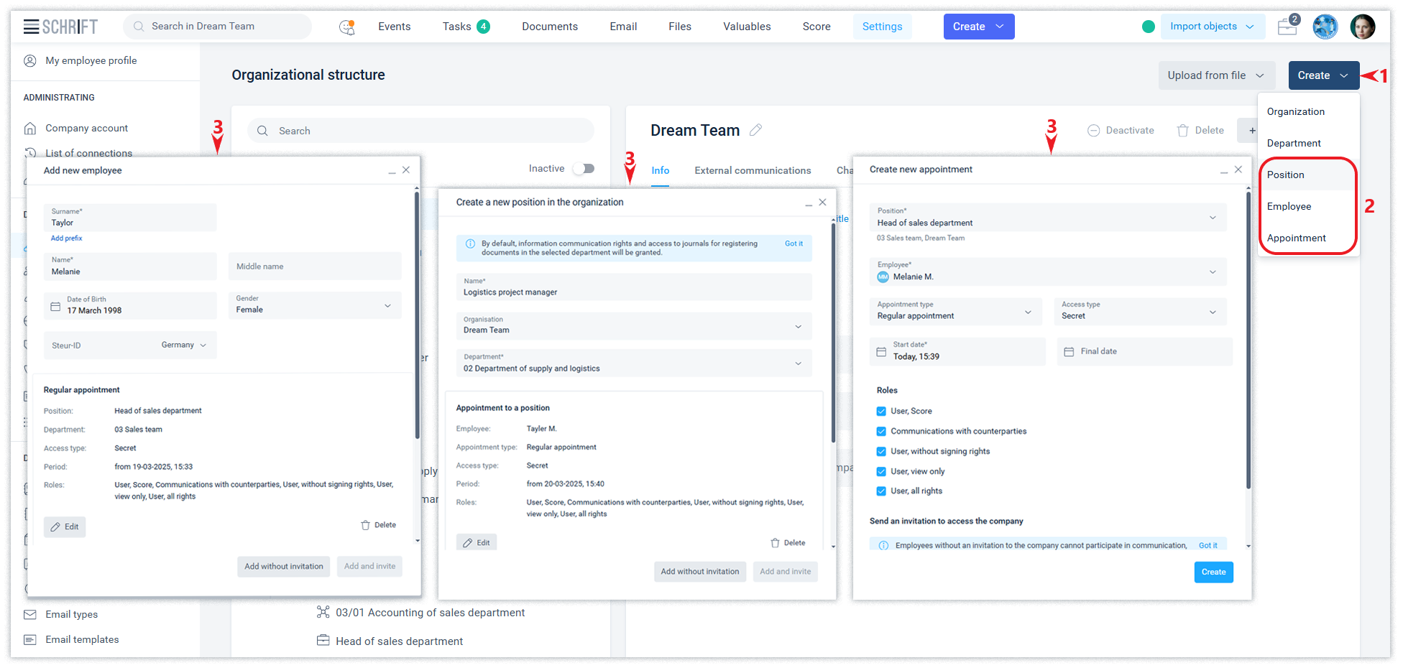Click the pencil icon next to Dream Team
This screenshot has width=1403, height=668.
pyautogui.click(x=755, y=130)
